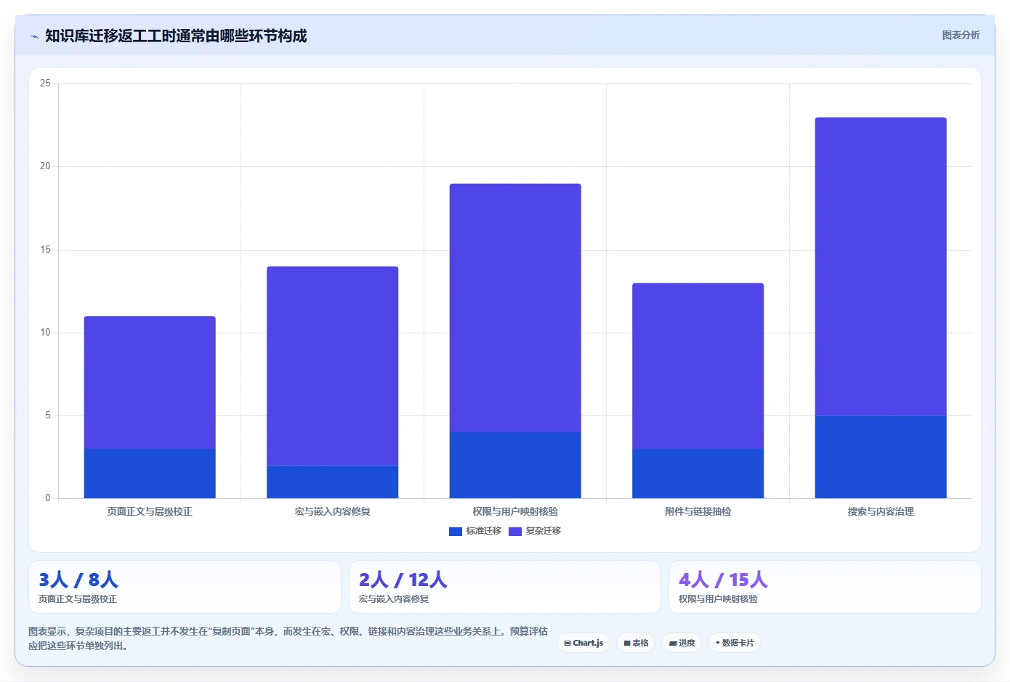Screen dimensions: 1010x682
Task: Click the chart title 知识库迁移返工工时通常由哪些环节构成
Action: point(176,36)
